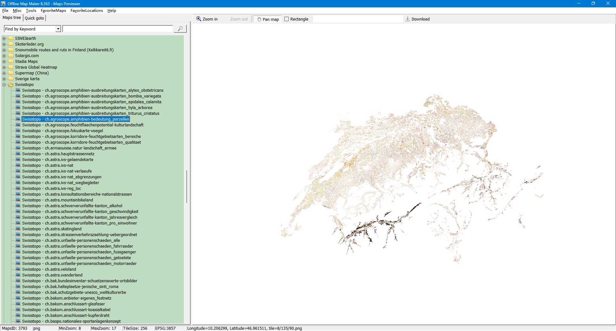Click the Zoom in tool
The image size is (616, 331).
point(207,19)
